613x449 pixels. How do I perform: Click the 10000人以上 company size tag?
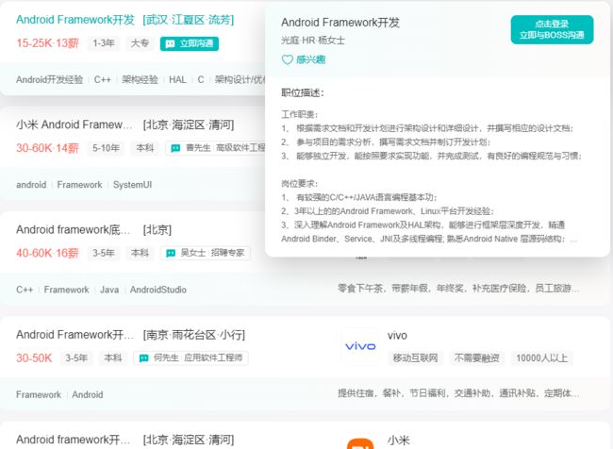(541, 358)
